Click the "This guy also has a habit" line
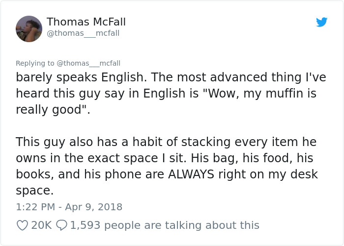This screenshot has width=344, height=246. coord(98,142)
